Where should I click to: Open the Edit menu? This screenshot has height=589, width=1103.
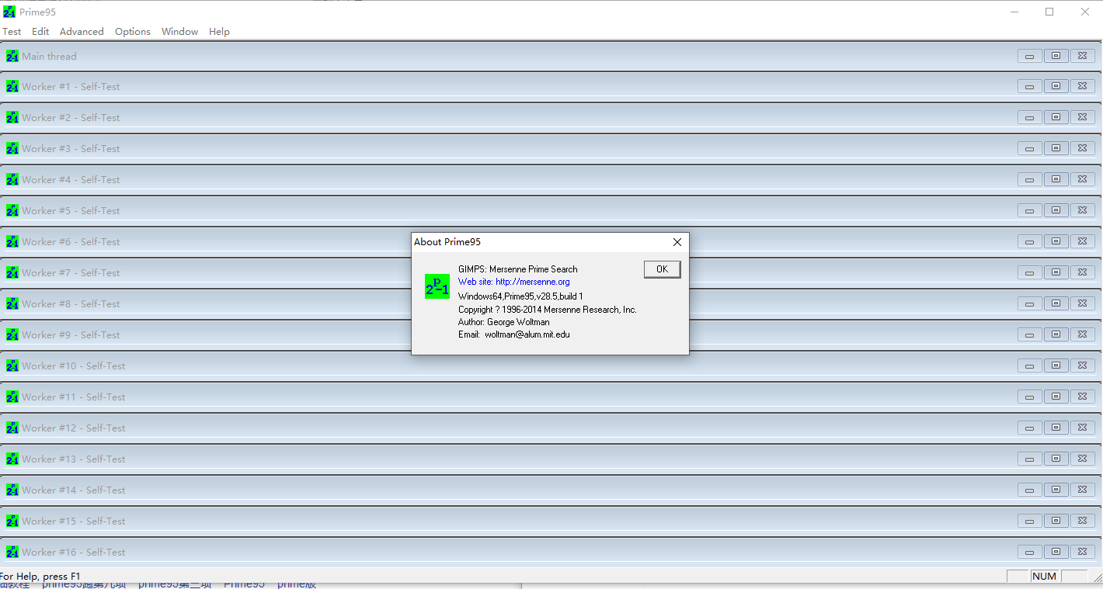[40, 32]
